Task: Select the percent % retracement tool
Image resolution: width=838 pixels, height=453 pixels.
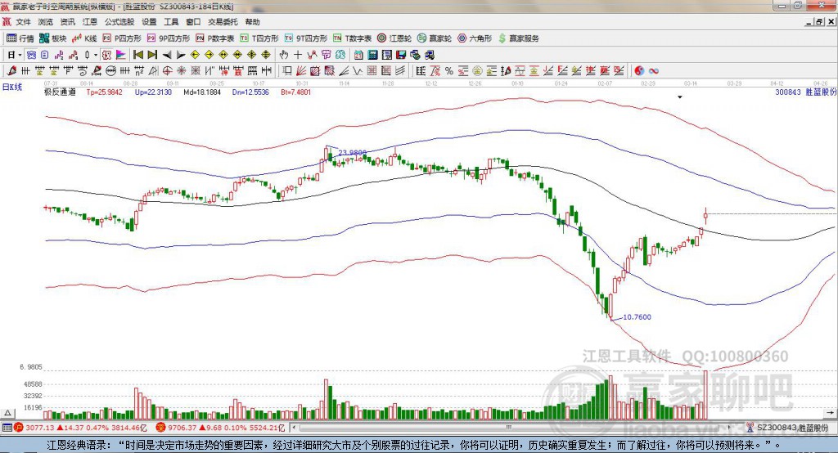Action: tap(449, 70)
